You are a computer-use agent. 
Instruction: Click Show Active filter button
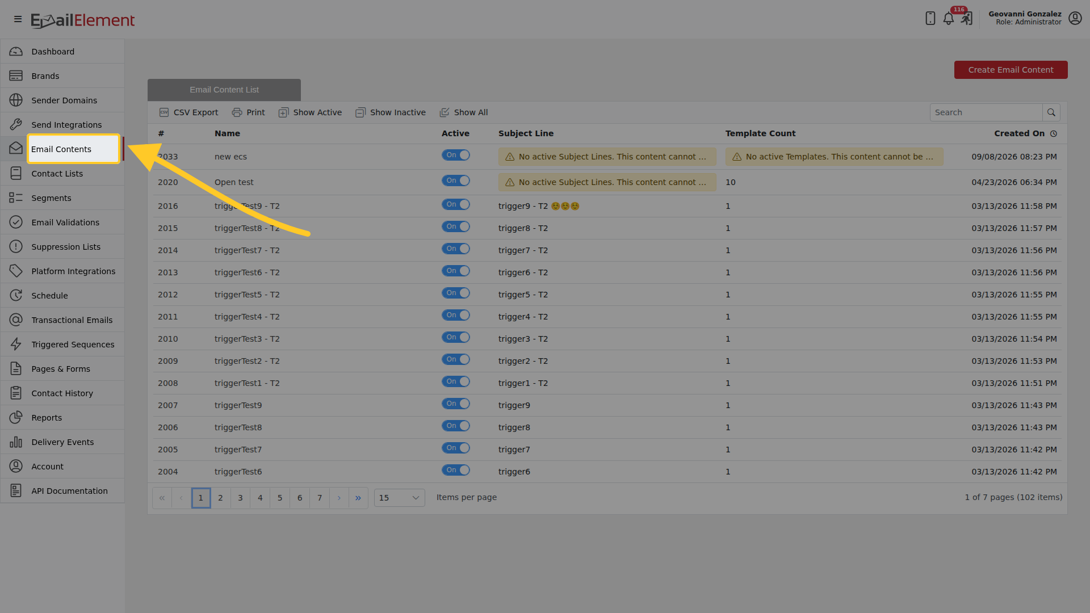coord(310,112)
